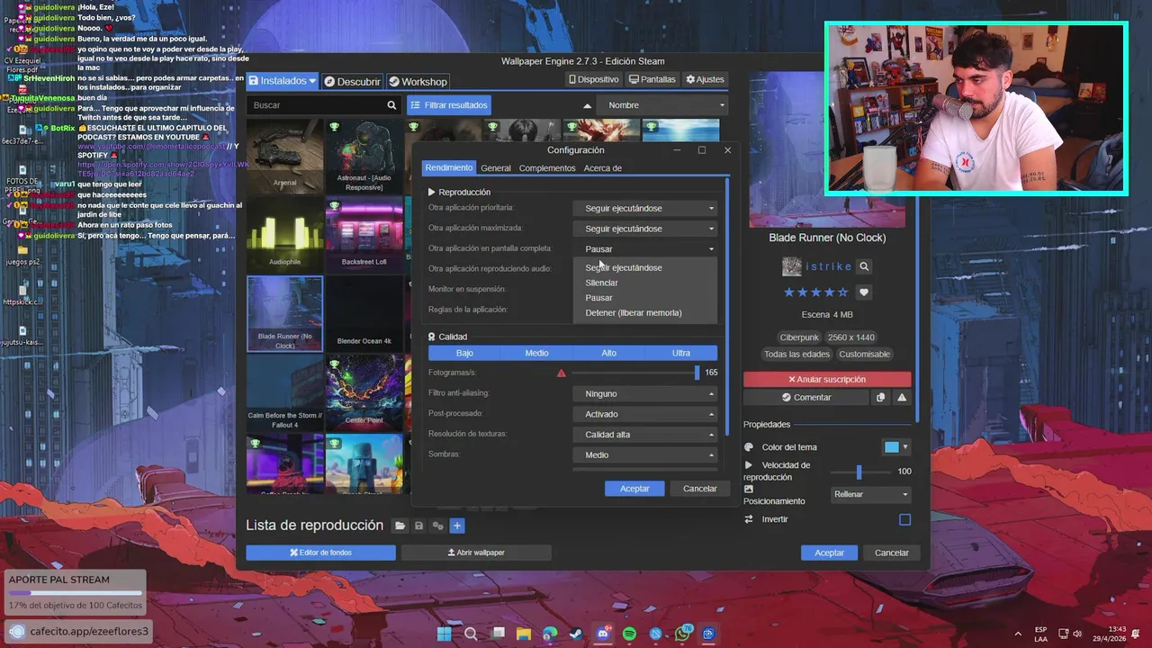Choose Seguir ejecutándose in open dropdown list

coord(645,267)
